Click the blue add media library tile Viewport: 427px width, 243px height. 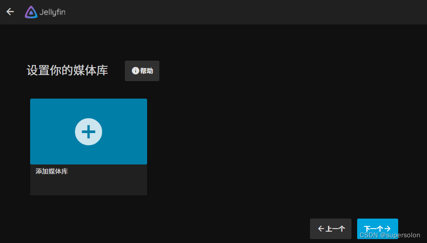point(89,131)
